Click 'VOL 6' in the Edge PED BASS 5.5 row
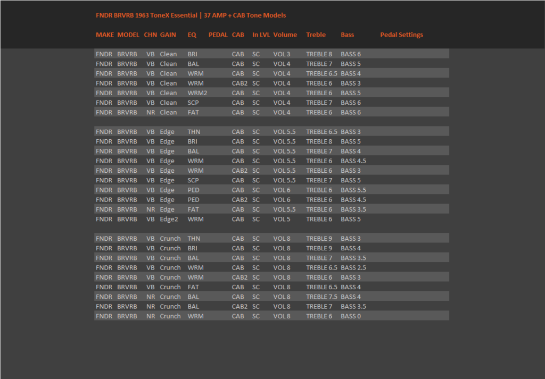The image size is (545, 379). click(282, 190)
